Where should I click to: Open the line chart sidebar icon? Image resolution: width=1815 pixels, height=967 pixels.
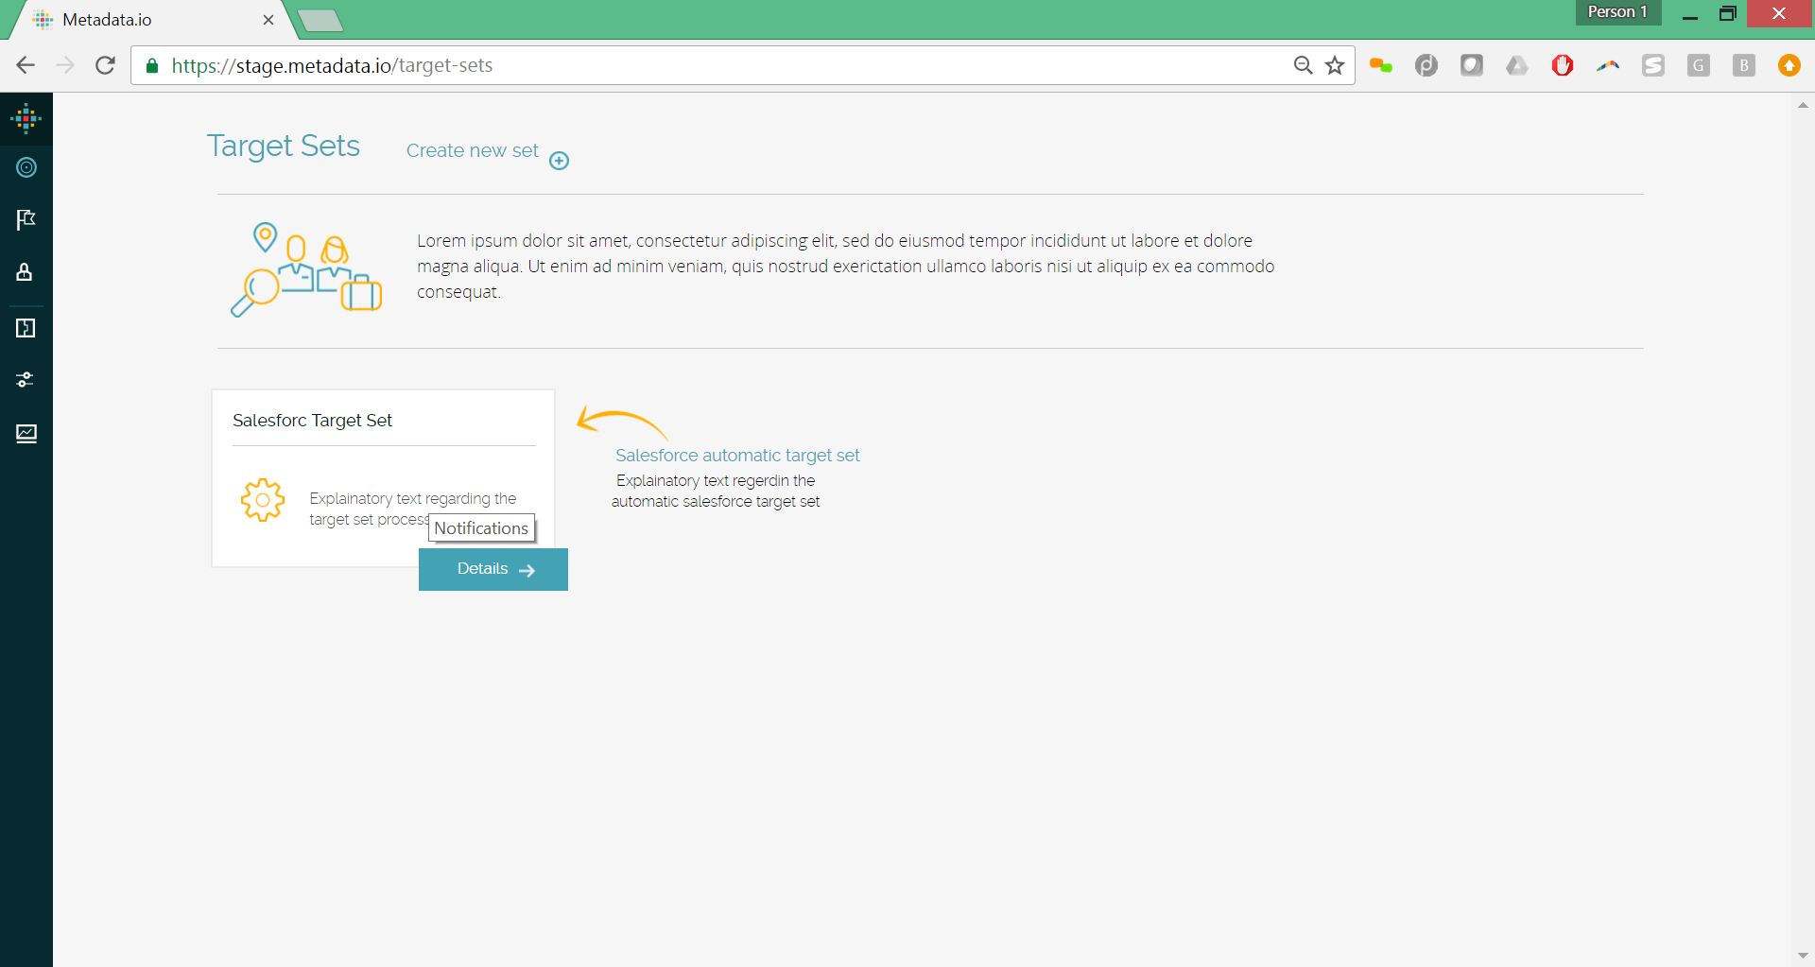coord(26,434)
